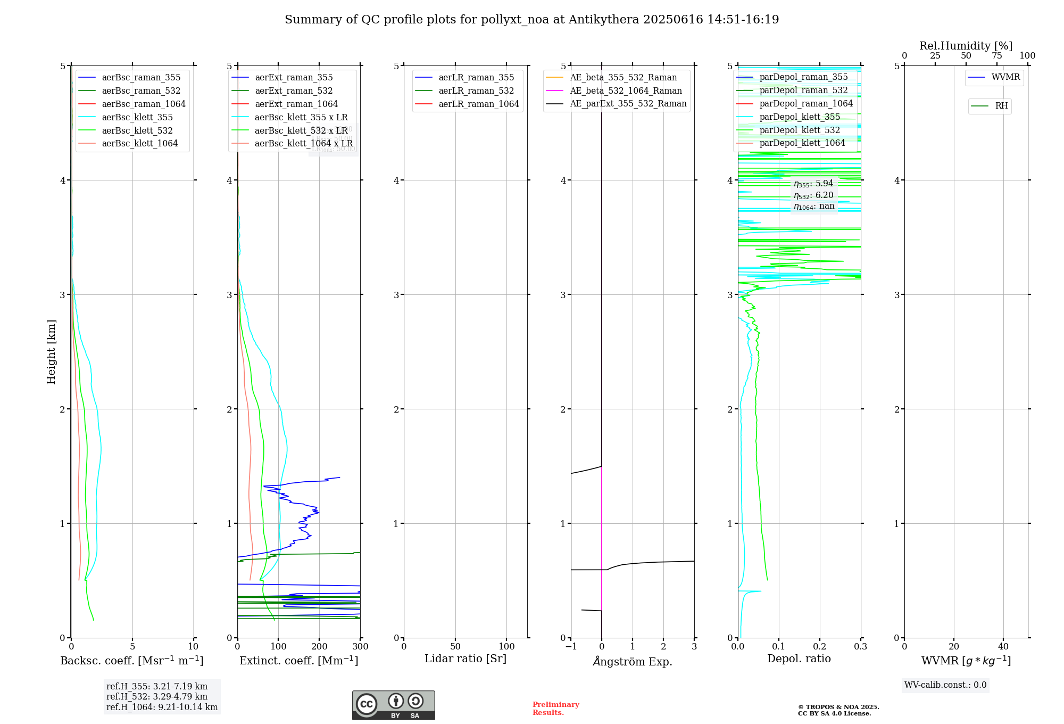Click the η532: 6.20 annotation

point(813,195)
